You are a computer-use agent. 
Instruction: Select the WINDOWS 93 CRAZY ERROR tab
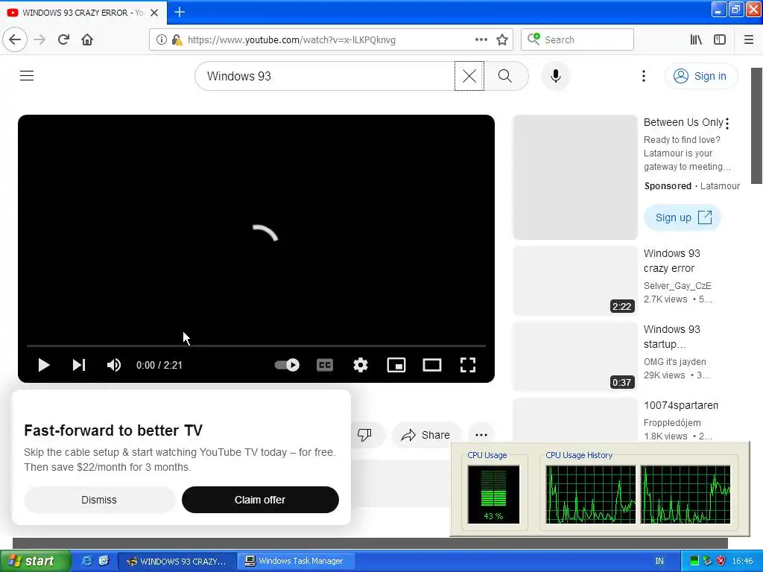click(83, 13)
